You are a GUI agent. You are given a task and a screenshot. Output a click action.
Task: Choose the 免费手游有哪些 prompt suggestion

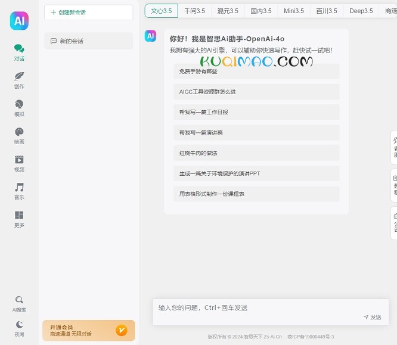click(x=256, y=72)
